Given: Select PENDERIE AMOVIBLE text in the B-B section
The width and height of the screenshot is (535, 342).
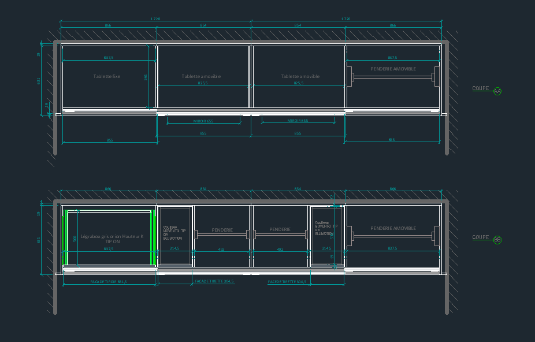Looking at the screenshot, I should pos(393,228).
